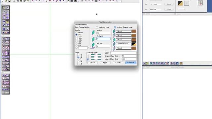The height and width of the screenshot is (119, 212).
Task: Click the Inters. Max. Dist. field
Action: [129, 59]
